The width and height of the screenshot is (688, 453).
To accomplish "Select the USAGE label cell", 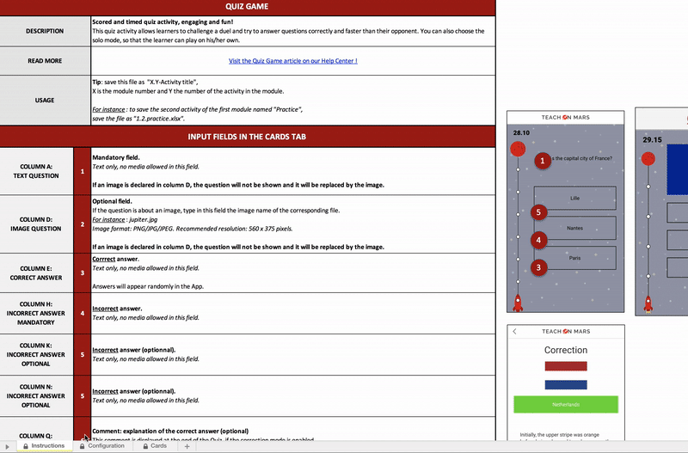I will pyautogui.click(x=45, y=100).
